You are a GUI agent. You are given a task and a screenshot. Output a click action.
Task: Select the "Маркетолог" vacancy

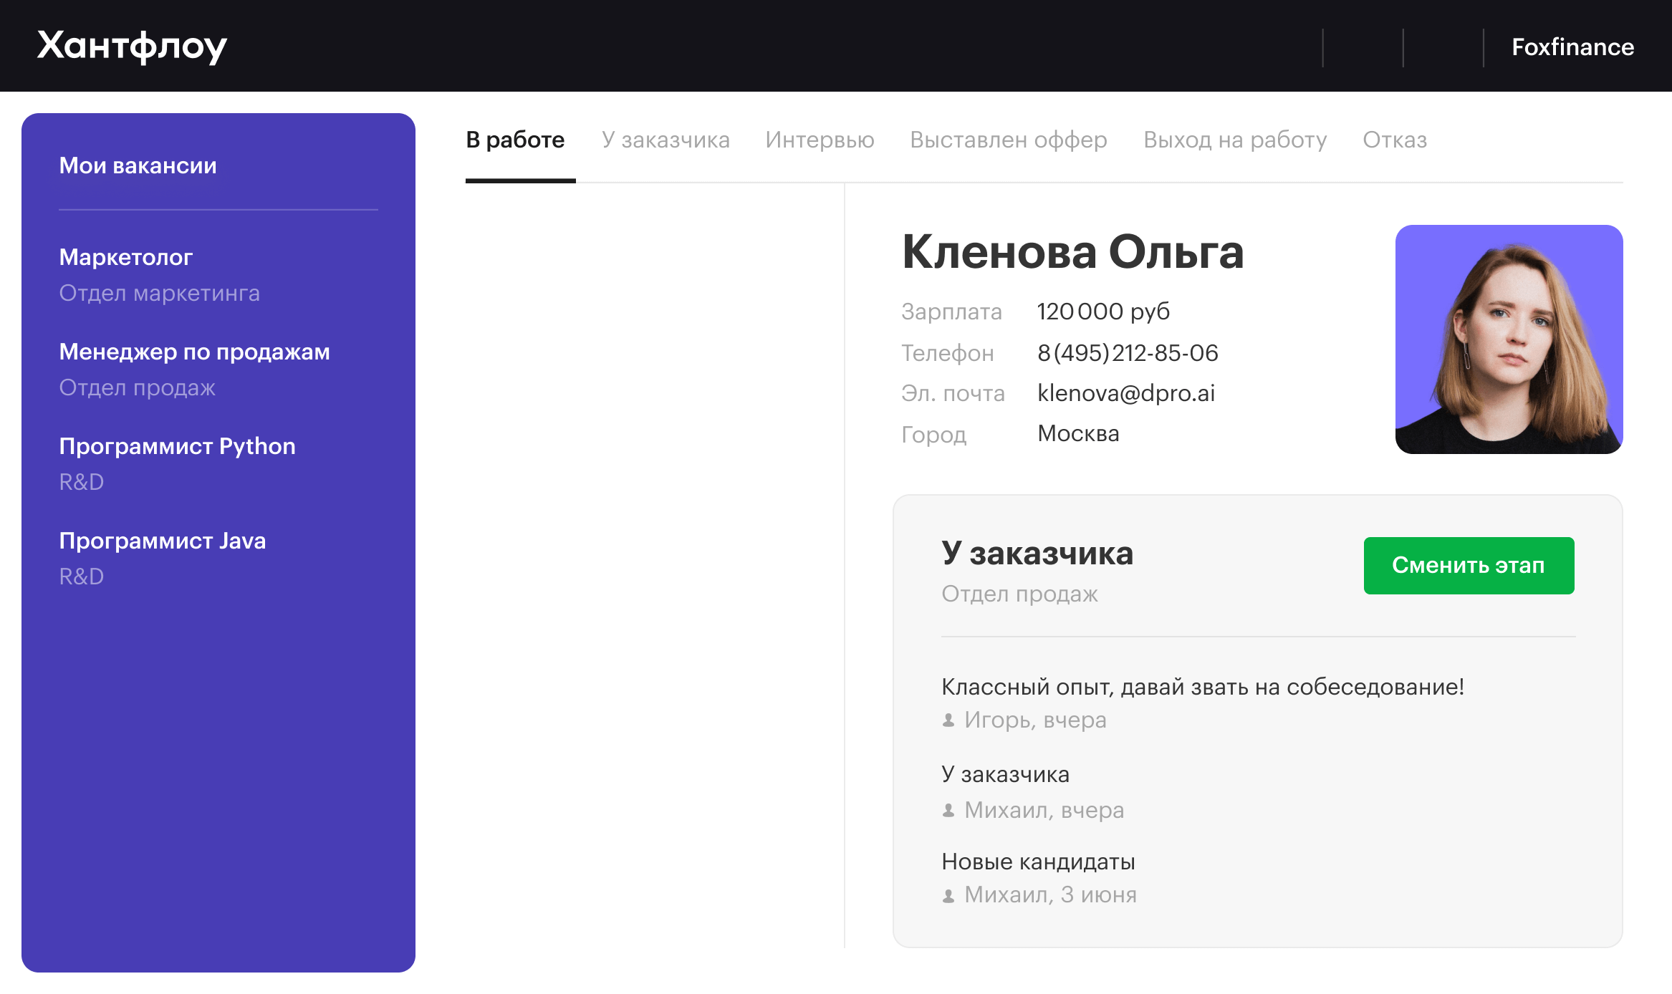pyautogui.click(x=125, y=257)
